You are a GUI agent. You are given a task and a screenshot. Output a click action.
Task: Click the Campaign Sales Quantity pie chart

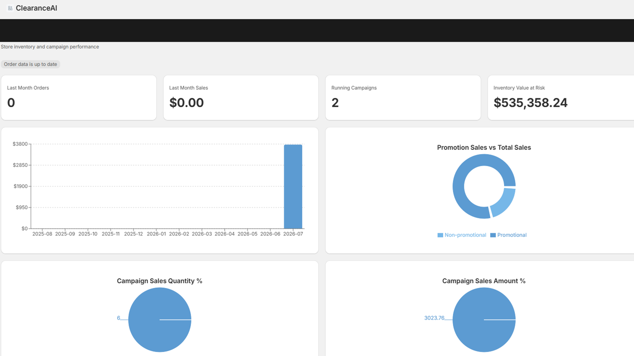(160, 320)
